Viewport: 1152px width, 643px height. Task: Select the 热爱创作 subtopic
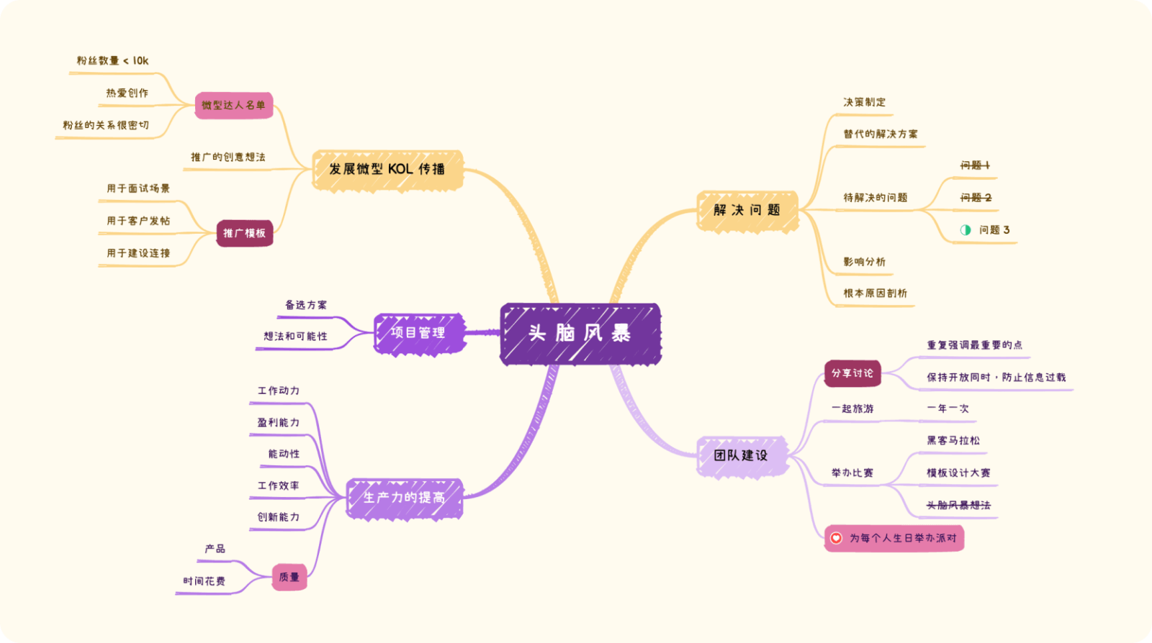[127, 94]
